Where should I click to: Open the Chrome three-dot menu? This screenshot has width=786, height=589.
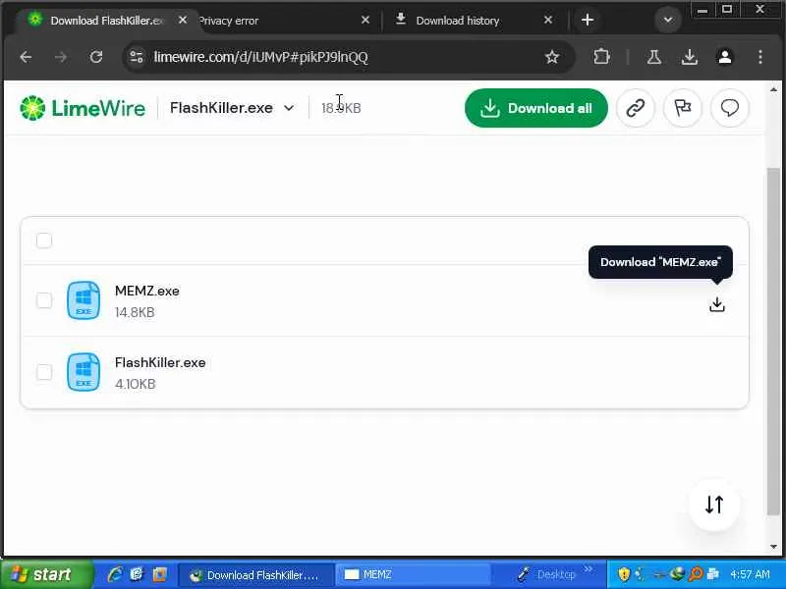[x=760, y=57]
